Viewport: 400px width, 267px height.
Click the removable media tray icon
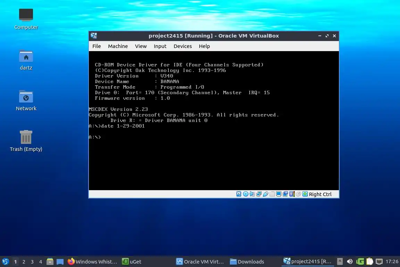[340, 261]
